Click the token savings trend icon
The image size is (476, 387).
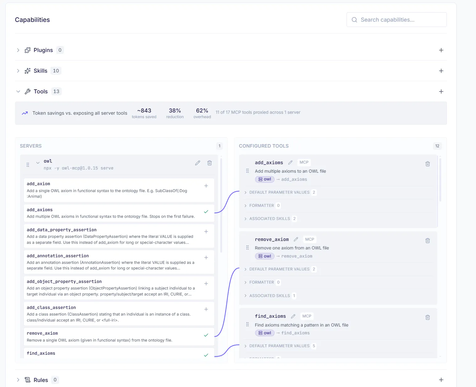click(25, 113)
